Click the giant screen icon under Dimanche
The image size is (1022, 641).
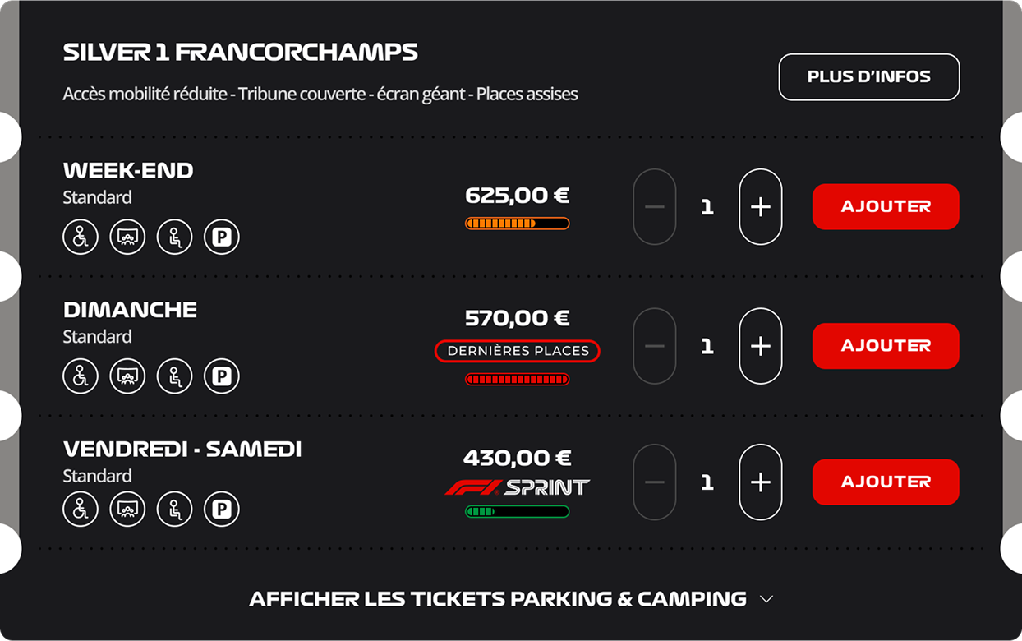[127, 376]
